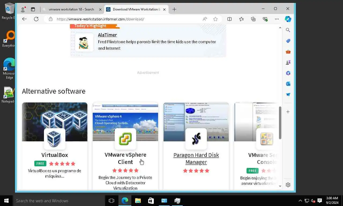The height and width of the screenshot is (206, 343).
Task: Click the Paragon Hard Disk Manager star rating
Action: [x=196, y=171]
